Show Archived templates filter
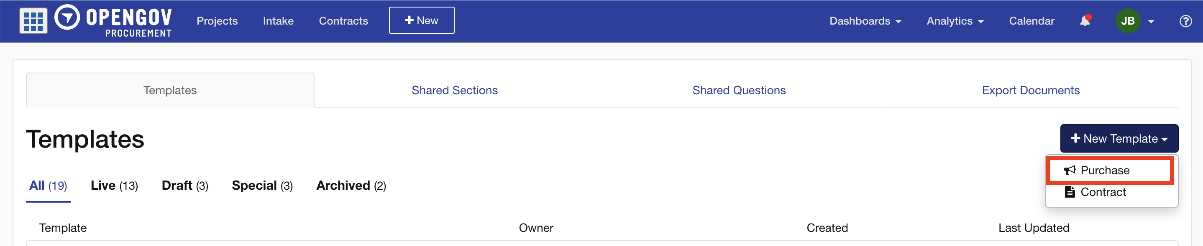 pos(351,186)
